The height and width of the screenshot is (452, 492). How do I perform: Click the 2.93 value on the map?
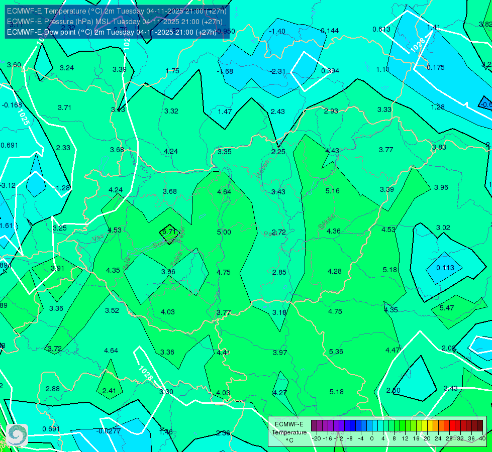[x=331, y=111]
